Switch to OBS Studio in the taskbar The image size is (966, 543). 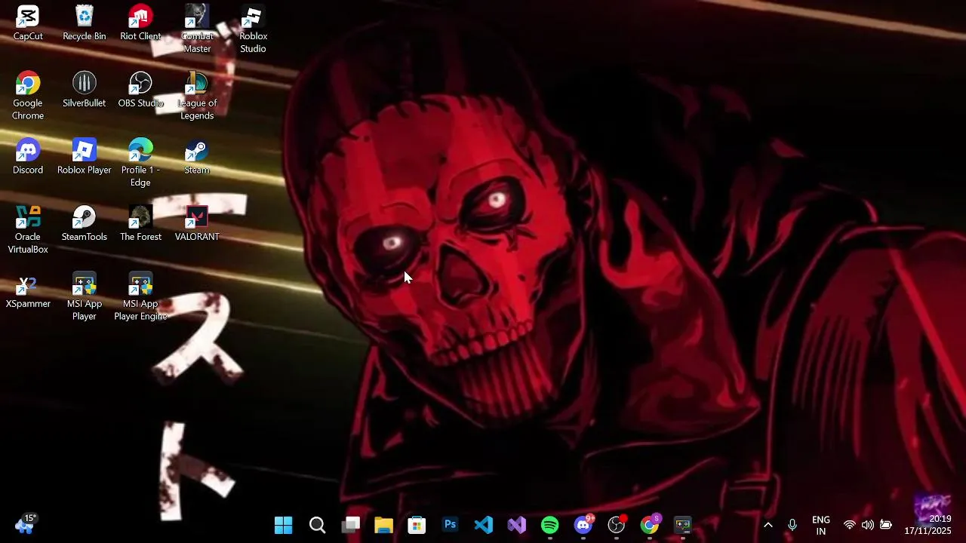click(x=617, y=525)
